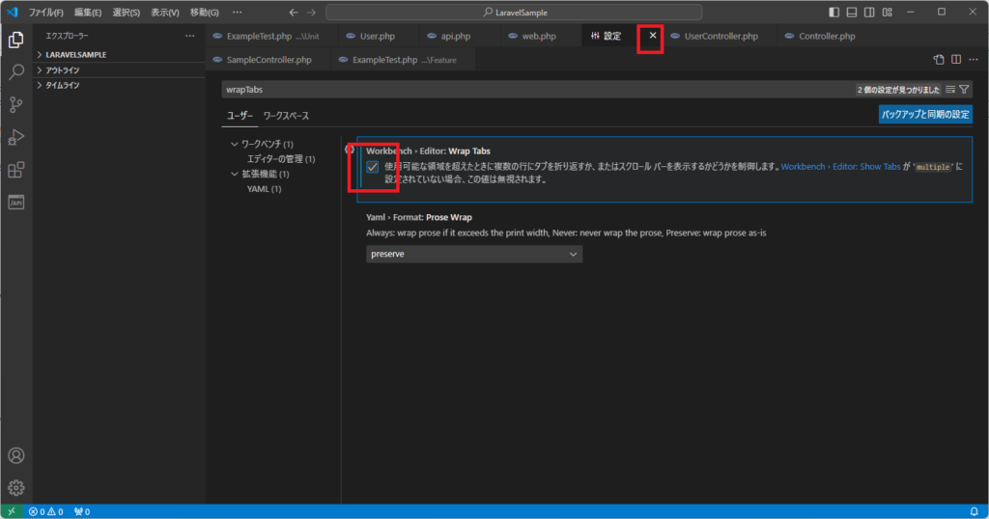Open the Accounts icon in activity bar

coord(15,455)
